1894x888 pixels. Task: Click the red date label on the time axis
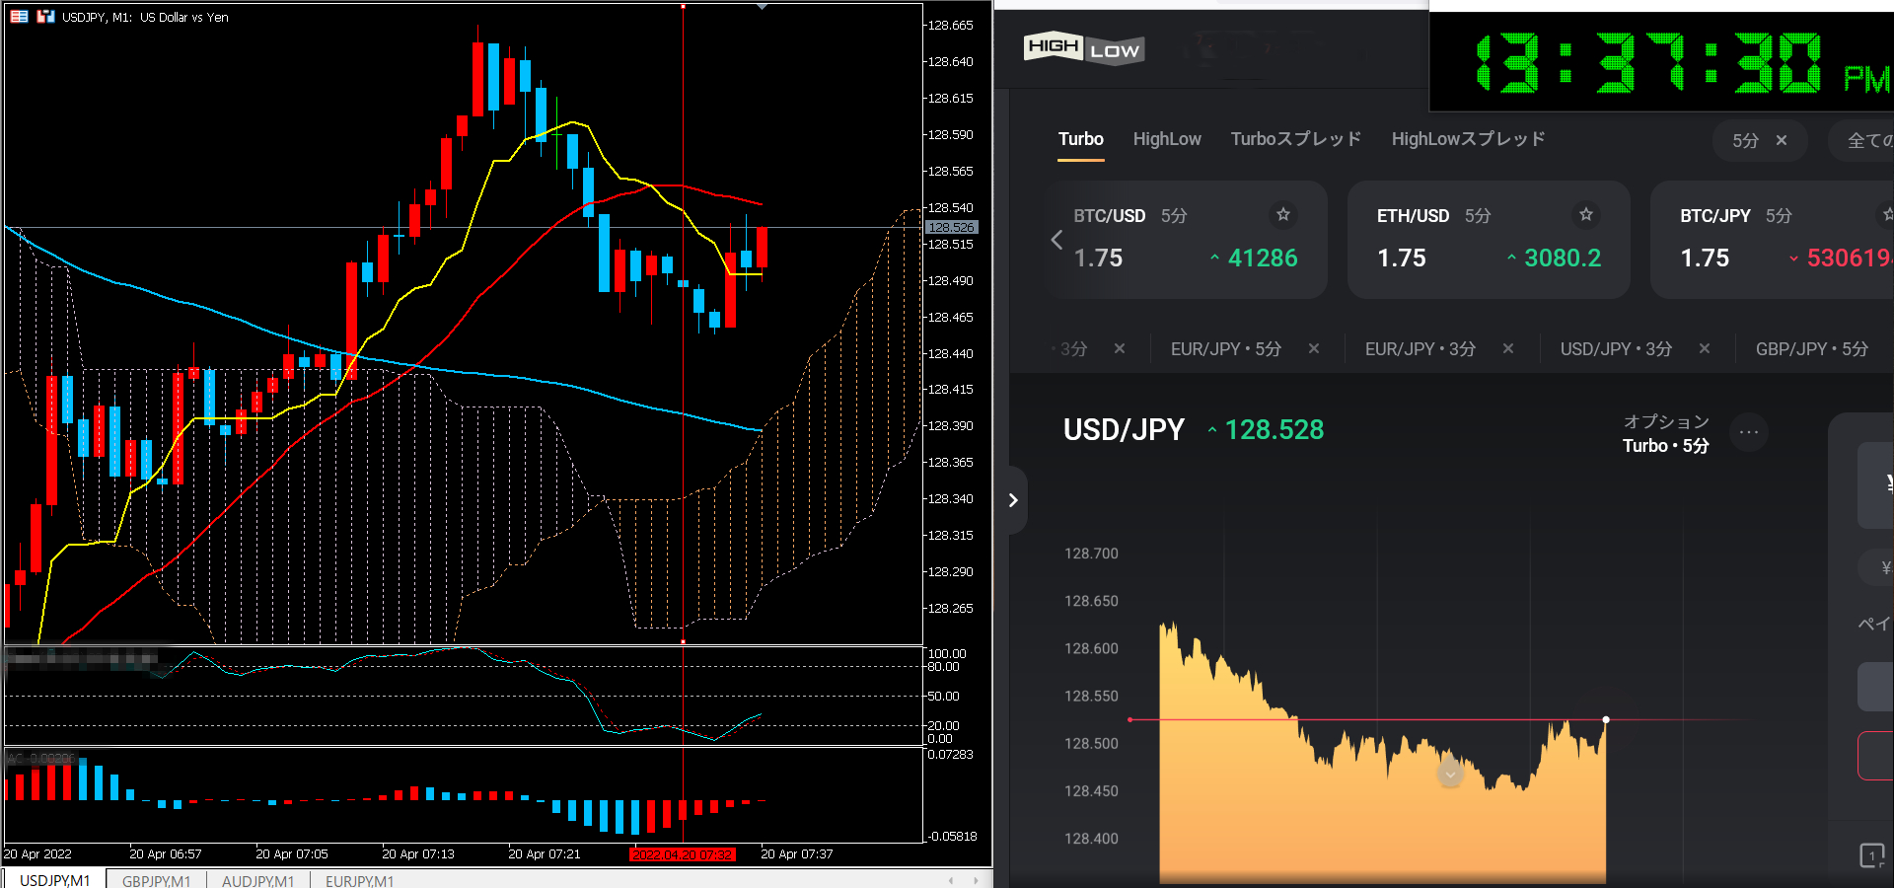(682, 854)
